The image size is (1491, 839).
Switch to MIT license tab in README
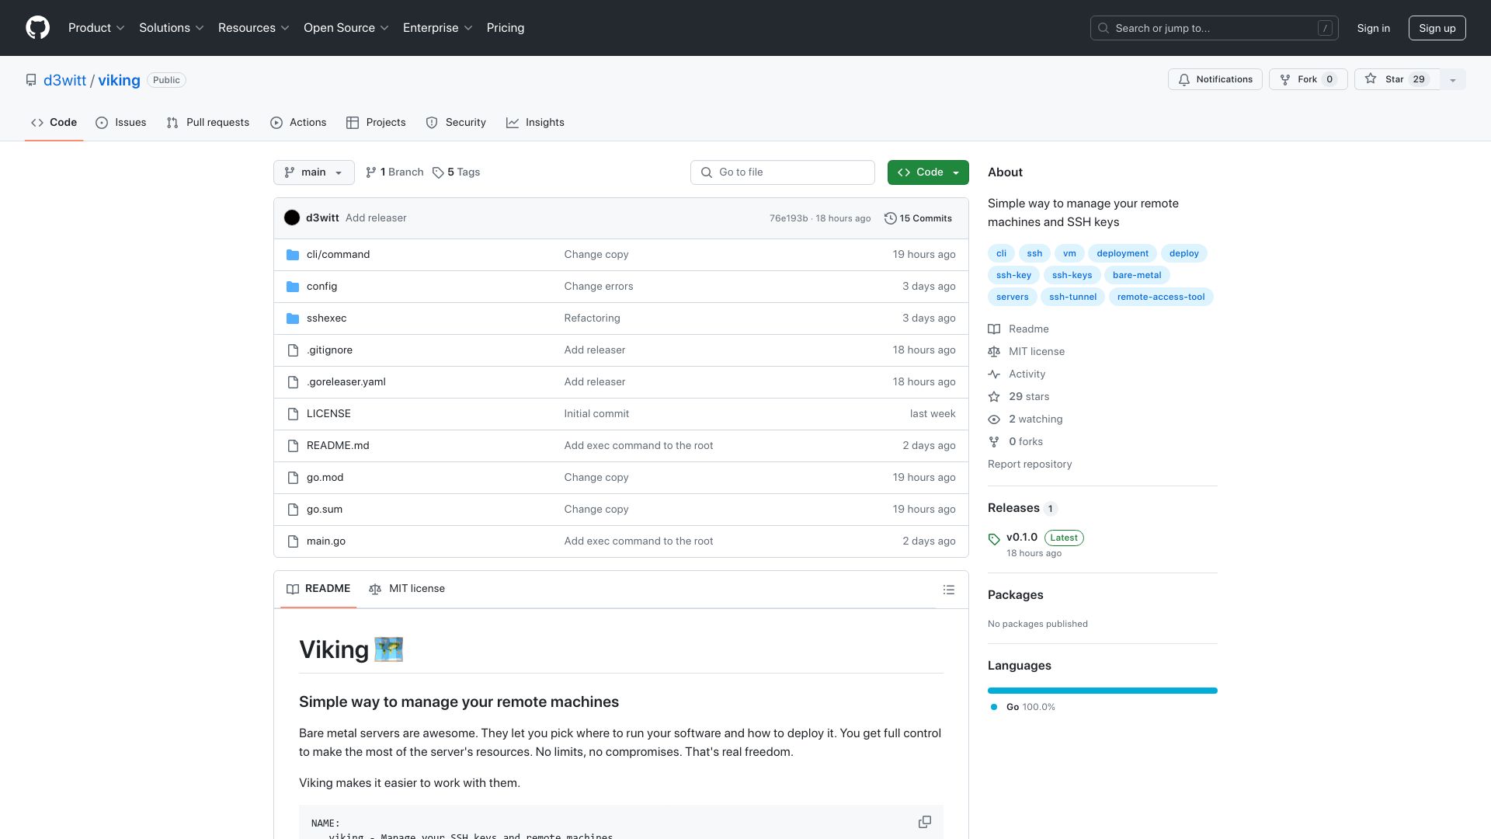(407, 589)
